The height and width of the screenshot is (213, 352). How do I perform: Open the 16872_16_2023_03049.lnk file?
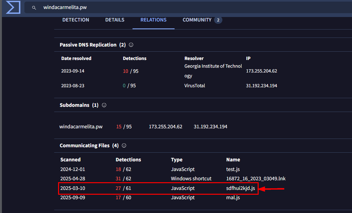[x=251, y=178]
